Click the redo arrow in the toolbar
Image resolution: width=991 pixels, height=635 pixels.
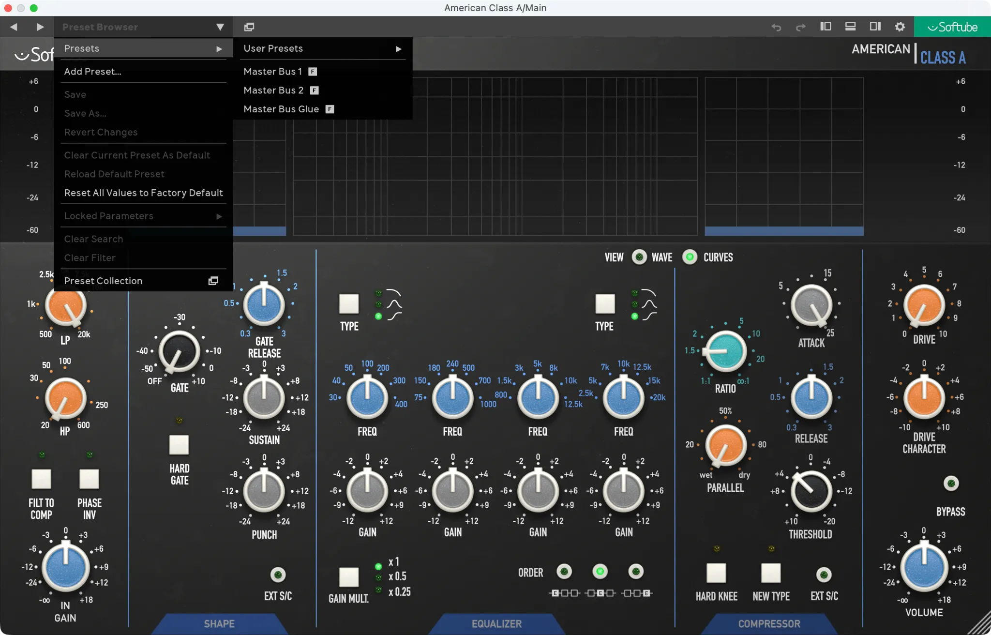[801, 27]
